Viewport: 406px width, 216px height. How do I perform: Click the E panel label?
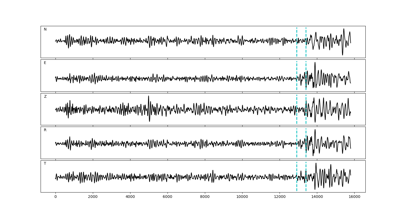45,63
